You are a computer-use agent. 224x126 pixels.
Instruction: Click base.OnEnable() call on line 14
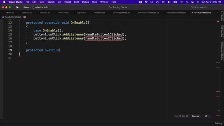[48, 30]
